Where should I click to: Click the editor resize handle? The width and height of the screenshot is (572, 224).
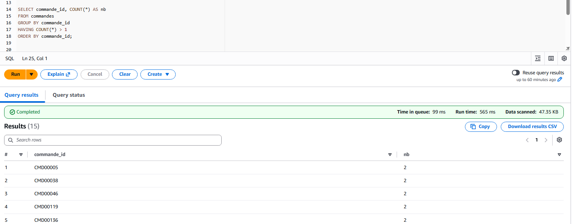[x=568, y=49]
